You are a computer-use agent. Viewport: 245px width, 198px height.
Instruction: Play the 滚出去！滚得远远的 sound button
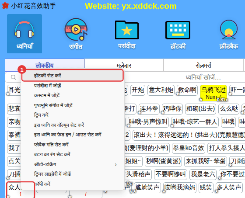click(x=189, y=135)
